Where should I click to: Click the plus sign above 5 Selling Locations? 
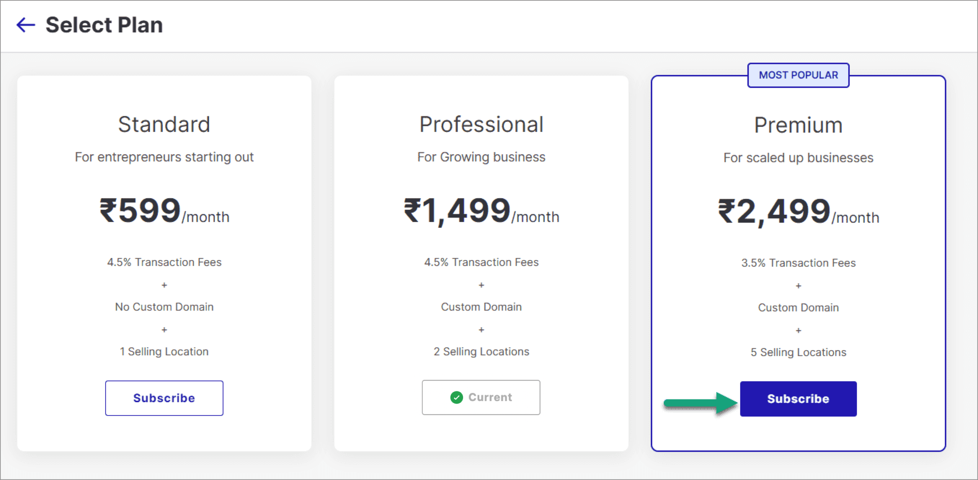click(799, 330)
